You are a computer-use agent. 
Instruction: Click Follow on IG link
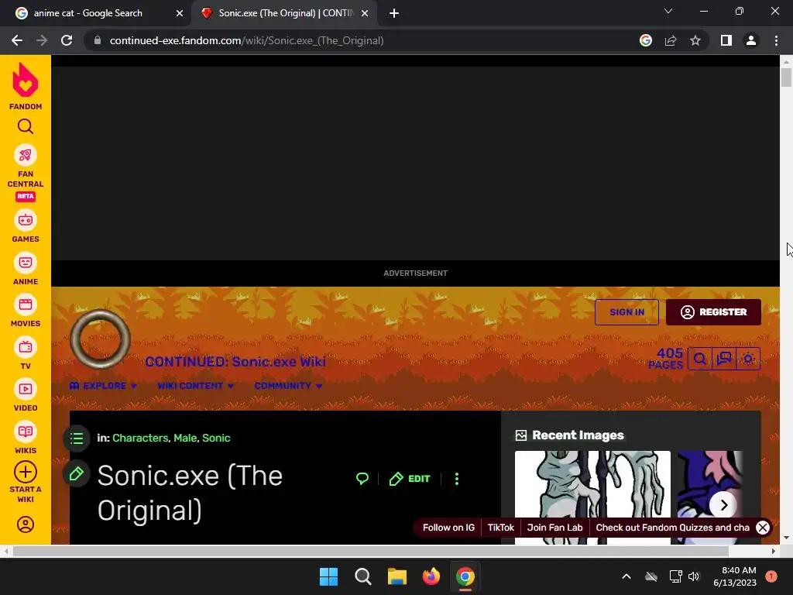448,528
